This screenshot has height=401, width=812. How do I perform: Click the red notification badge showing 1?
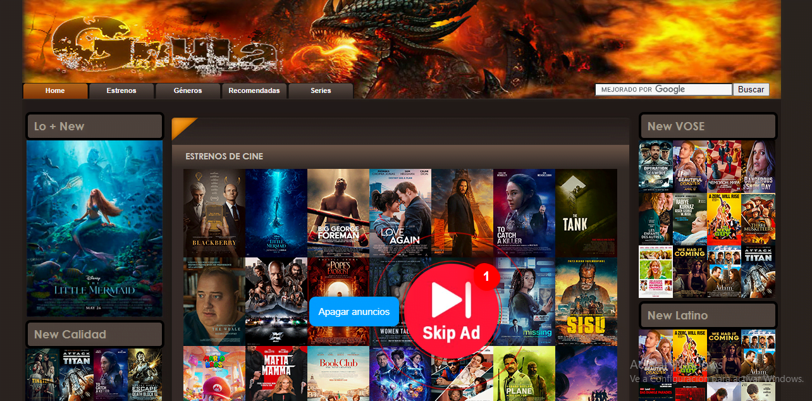click(x=486, y=276)
